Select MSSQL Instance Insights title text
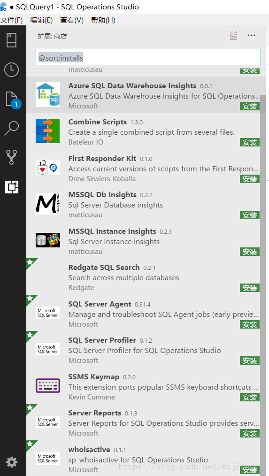 point(112,231)
